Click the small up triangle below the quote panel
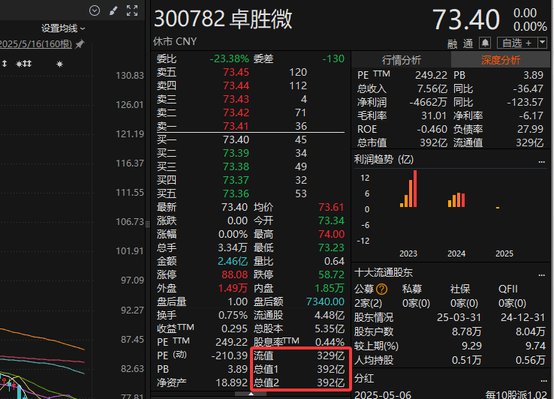 tap(251, 393)
